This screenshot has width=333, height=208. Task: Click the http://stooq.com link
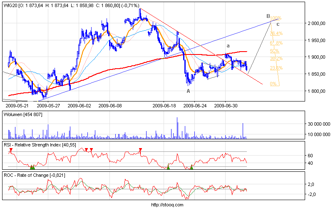(167, 205)
